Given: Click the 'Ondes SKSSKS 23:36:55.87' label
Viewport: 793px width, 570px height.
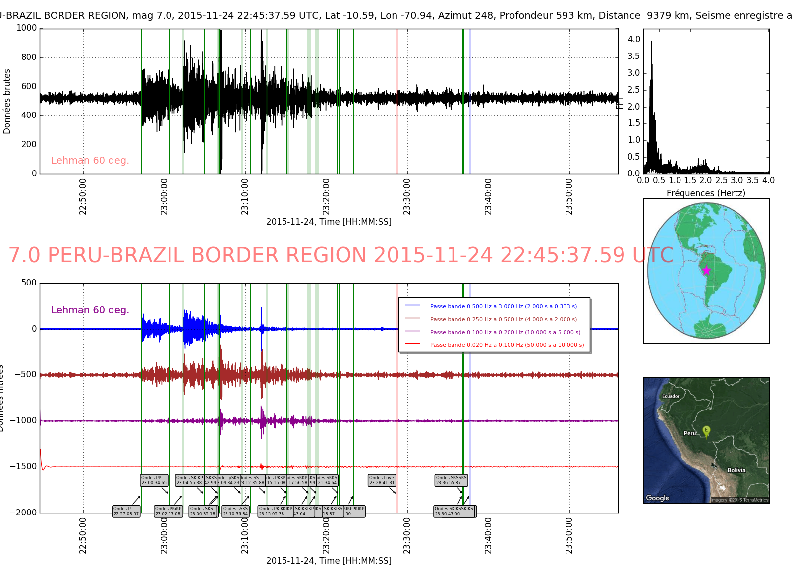Looking at the screenshot, I should [x=451, y=480].
